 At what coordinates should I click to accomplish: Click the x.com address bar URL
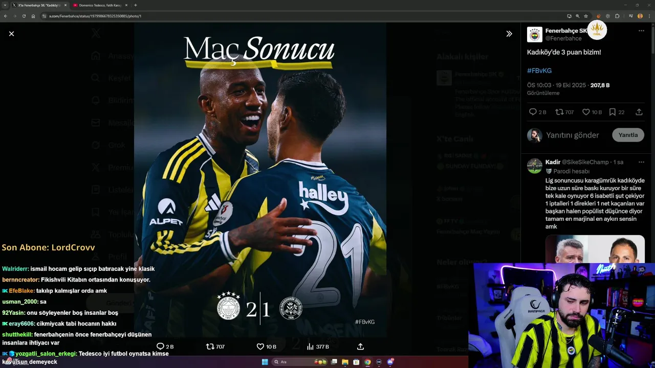[x=95, y=16]
